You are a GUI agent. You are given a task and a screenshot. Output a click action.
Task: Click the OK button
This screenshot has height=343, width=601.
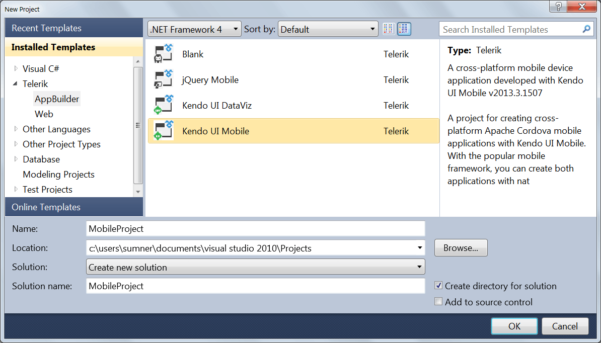coord(514,326)
